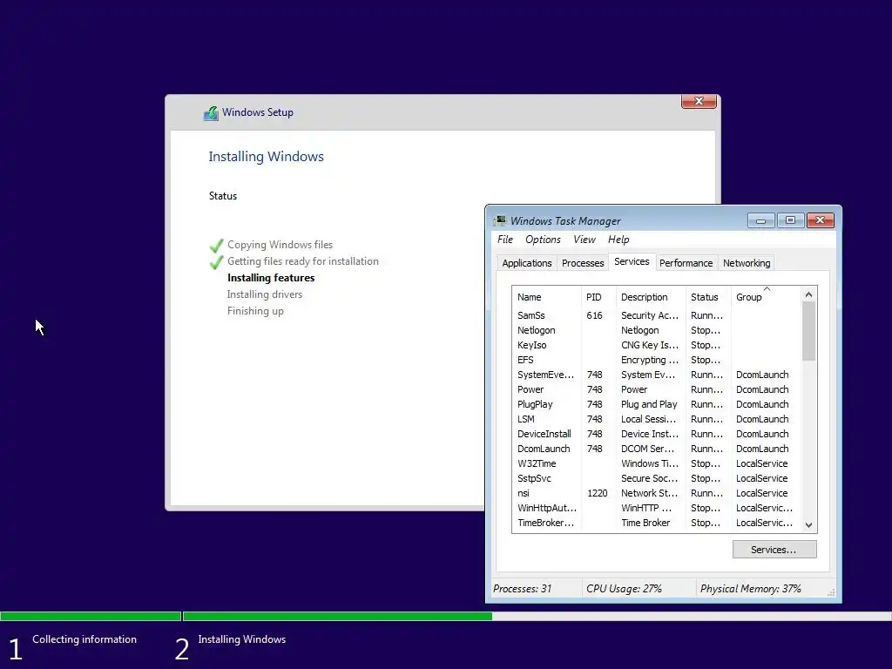
Task: Switch to the Networking tab
Action: 747,263
